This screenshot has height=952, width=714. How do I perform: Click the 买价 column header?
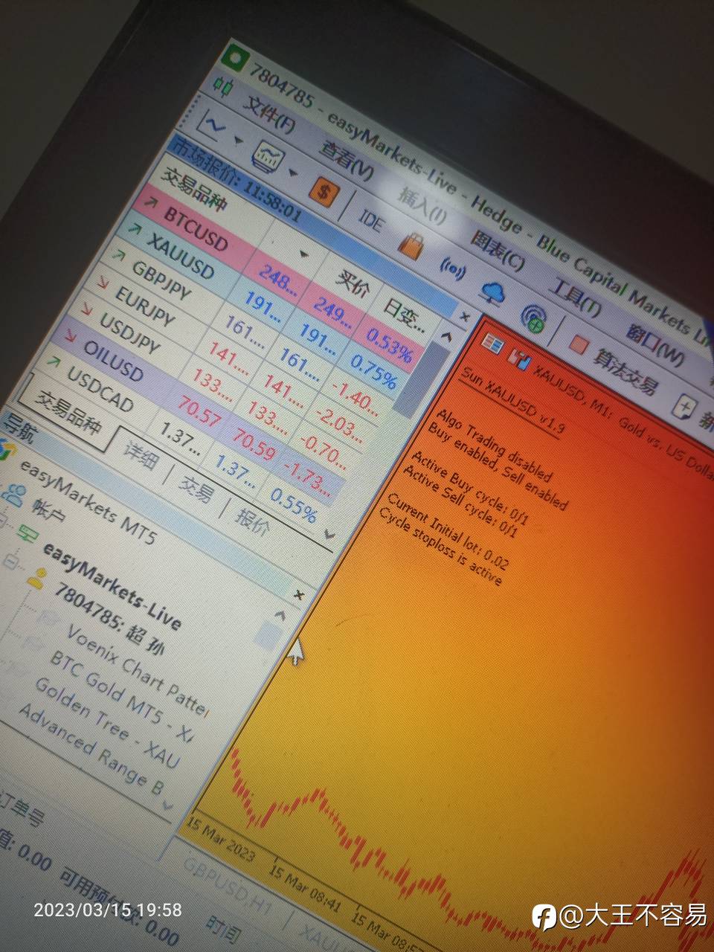point(353,282)
